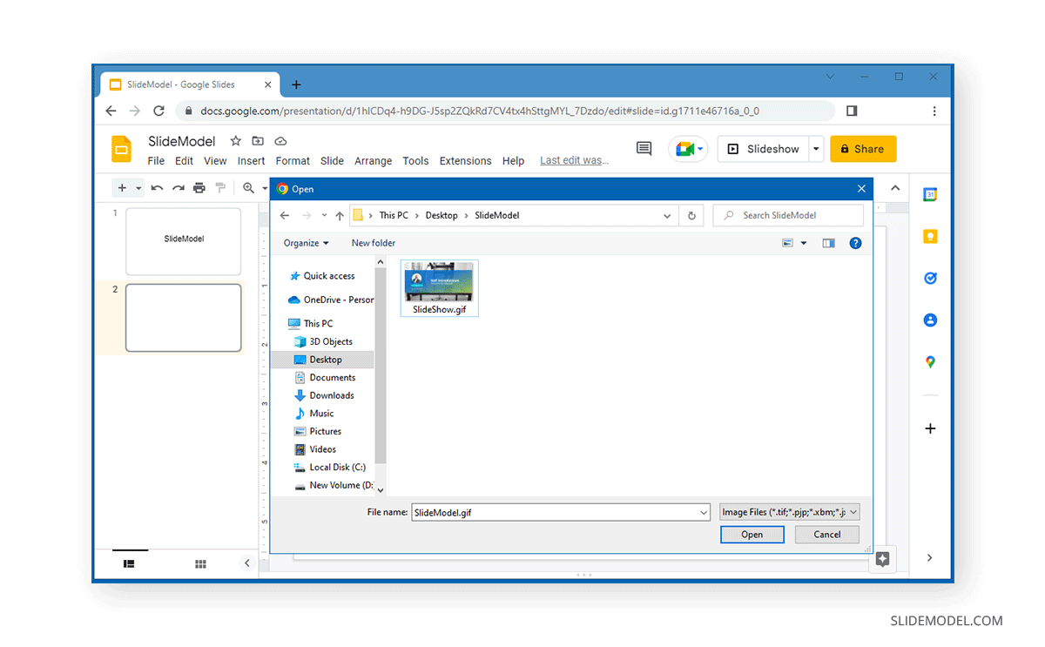Screen dimensions: 1045x647
Task: Open Contacts in side panel
Action: coord(930,320)
